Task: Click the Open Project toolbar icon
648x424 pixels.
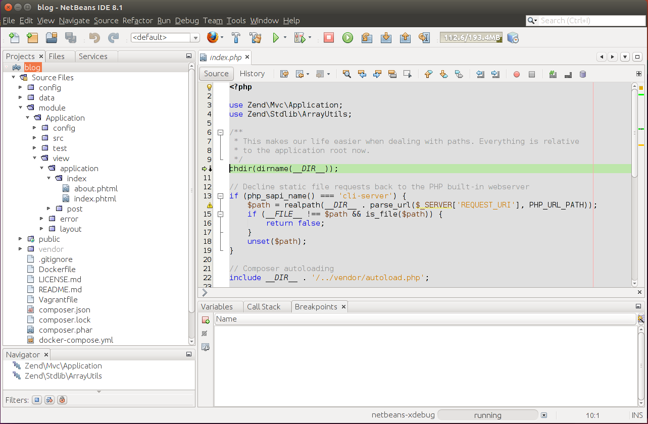Action: (52, 38)
